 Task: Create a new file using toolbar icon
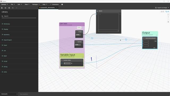tap(2, 8)
